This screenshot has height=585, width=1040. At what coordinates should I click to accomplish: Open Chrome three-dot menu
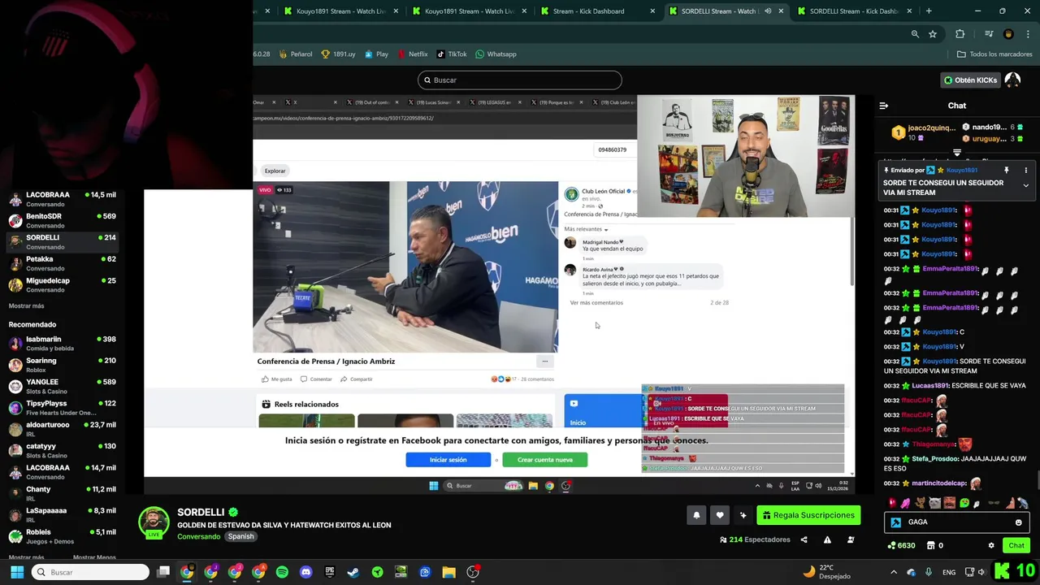point(1027,34)
